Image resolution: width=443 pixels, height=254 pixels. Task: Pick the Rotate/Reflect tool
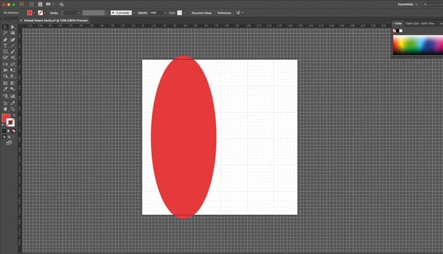(x=5, y=64)
